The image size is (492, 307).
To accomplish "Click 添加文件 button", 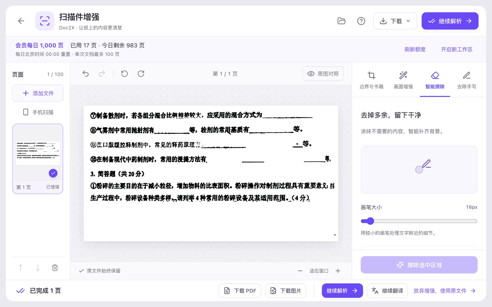I will pyautogui.click(x=38, y=93).
